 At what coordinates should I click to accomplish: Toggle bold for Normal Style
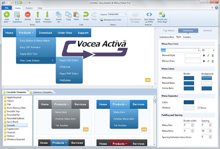pos(204,55)
